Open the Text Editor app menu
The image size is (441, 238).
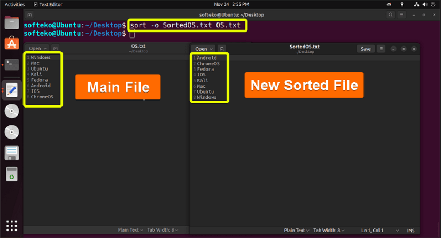pos(48,4)
